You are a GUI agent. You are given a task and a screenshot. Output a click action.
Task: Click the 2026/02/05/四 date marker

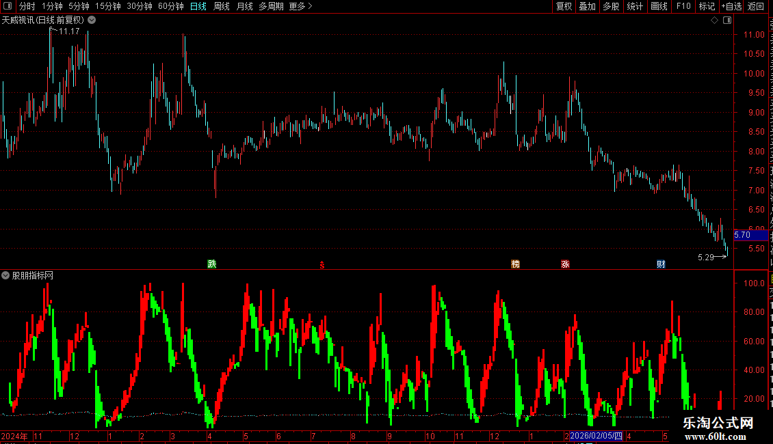[x=596, y=436]
